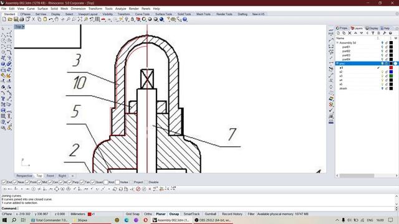Screen dimensions: 399x224
Task: Toggle visibility bulb for layer ztrash
Action: click(x=382, y=88)
